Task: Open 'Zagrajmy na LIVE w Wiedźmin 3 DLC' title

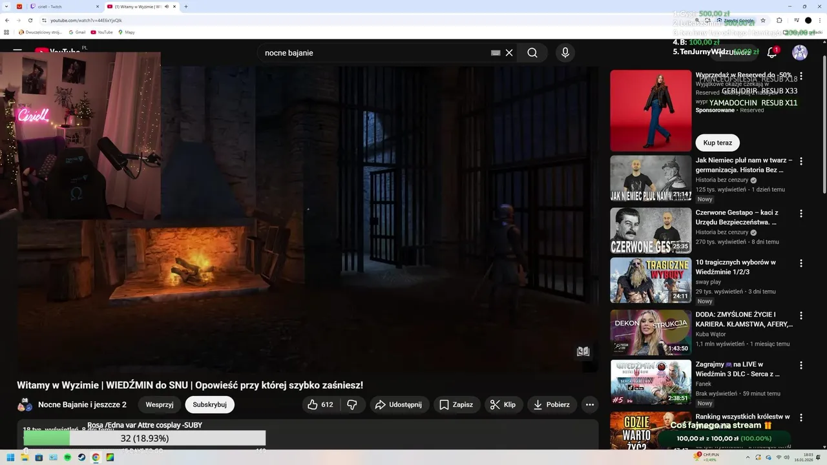Action: [738, 369]
